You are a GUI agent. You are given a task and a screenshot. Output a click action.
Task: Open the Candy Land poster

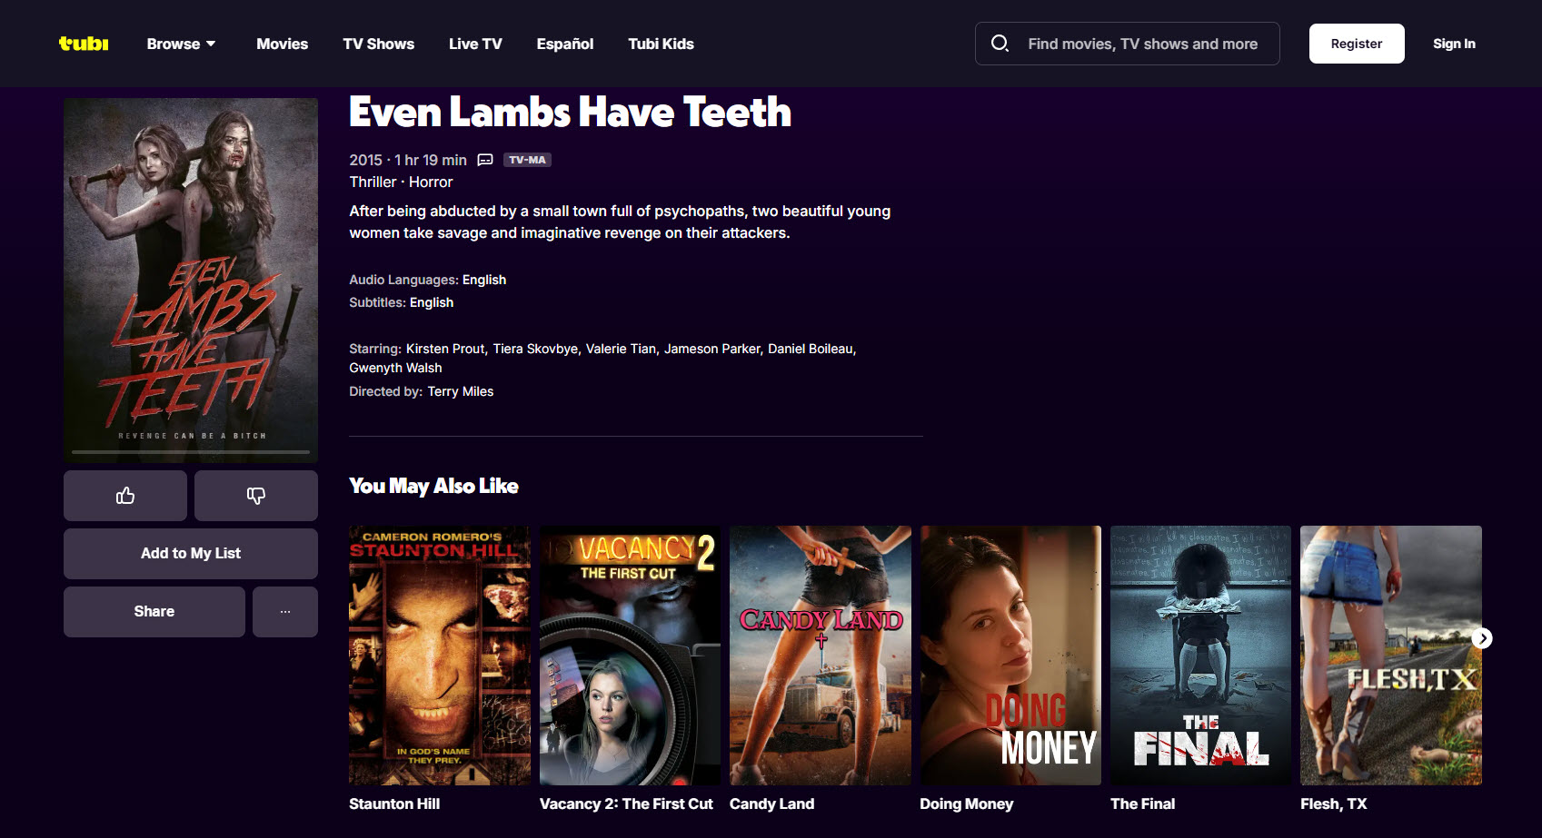821,656
